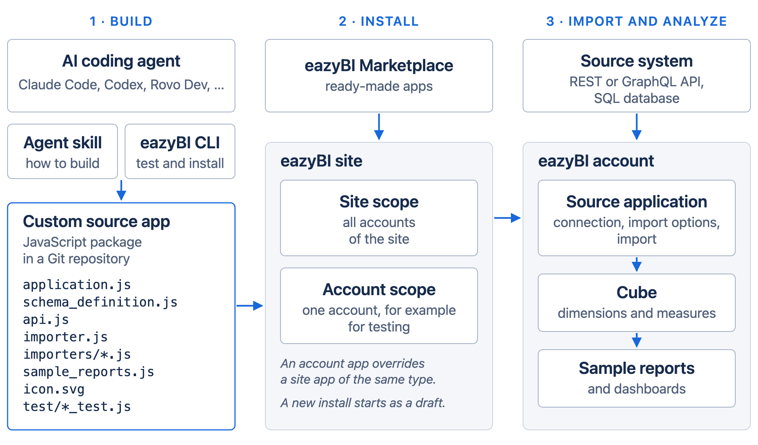758x445 pixels.
Task: Click 'JavaScript package' description text
Action: coord(82,242)
